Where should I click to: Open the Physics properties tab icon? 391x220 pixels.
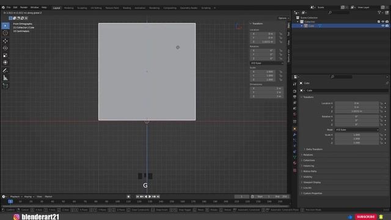click(x=294, y=145)
